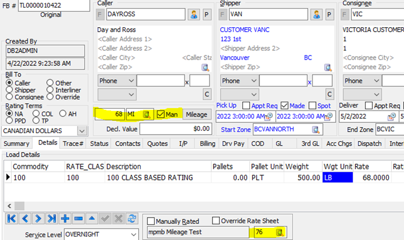This screenshot has width=404, height=240.
Task: Switch to Summary tab
Action: pos(16,143)
